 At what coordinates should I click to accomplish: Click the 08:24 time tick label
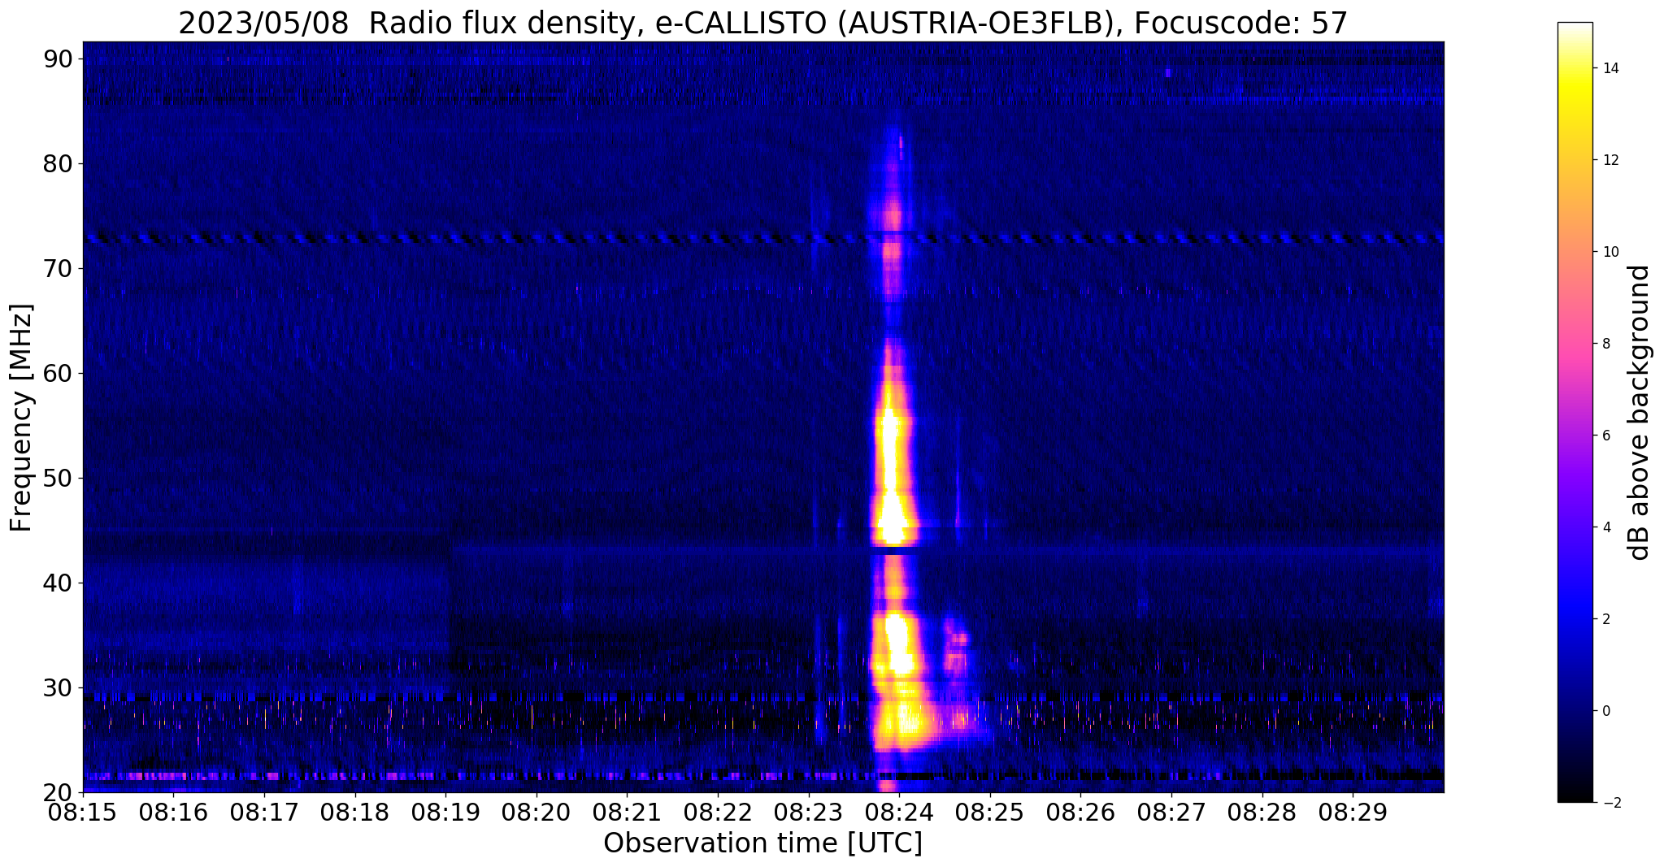tap(899, 813)
